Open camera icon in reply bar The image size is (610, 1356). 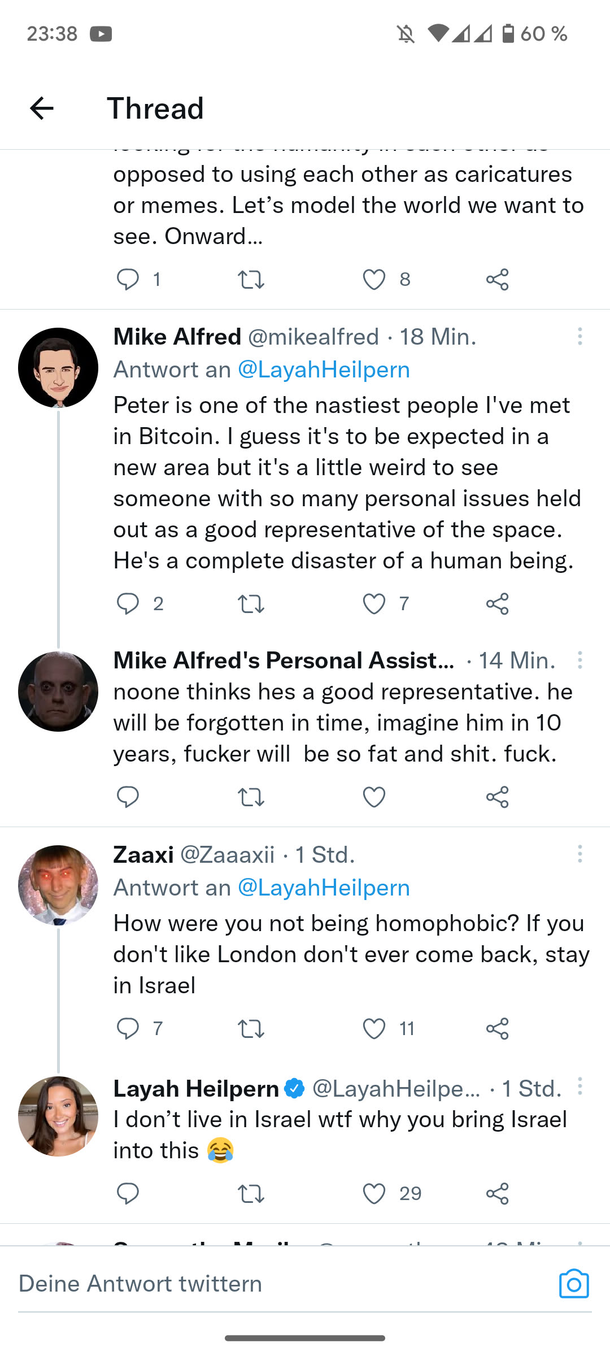[574, 1284]
